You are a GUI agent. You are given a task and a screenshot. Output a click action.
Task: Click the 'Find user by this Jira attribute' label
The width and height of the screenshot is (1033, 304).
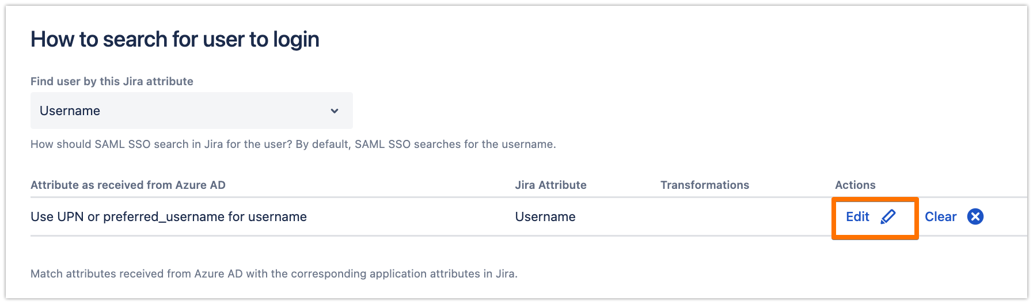pyautogui.click(x=112, y=81)
